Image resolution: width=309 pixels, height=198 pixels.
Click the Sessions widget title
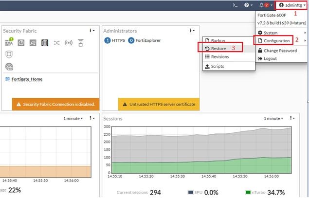[113, 119]
